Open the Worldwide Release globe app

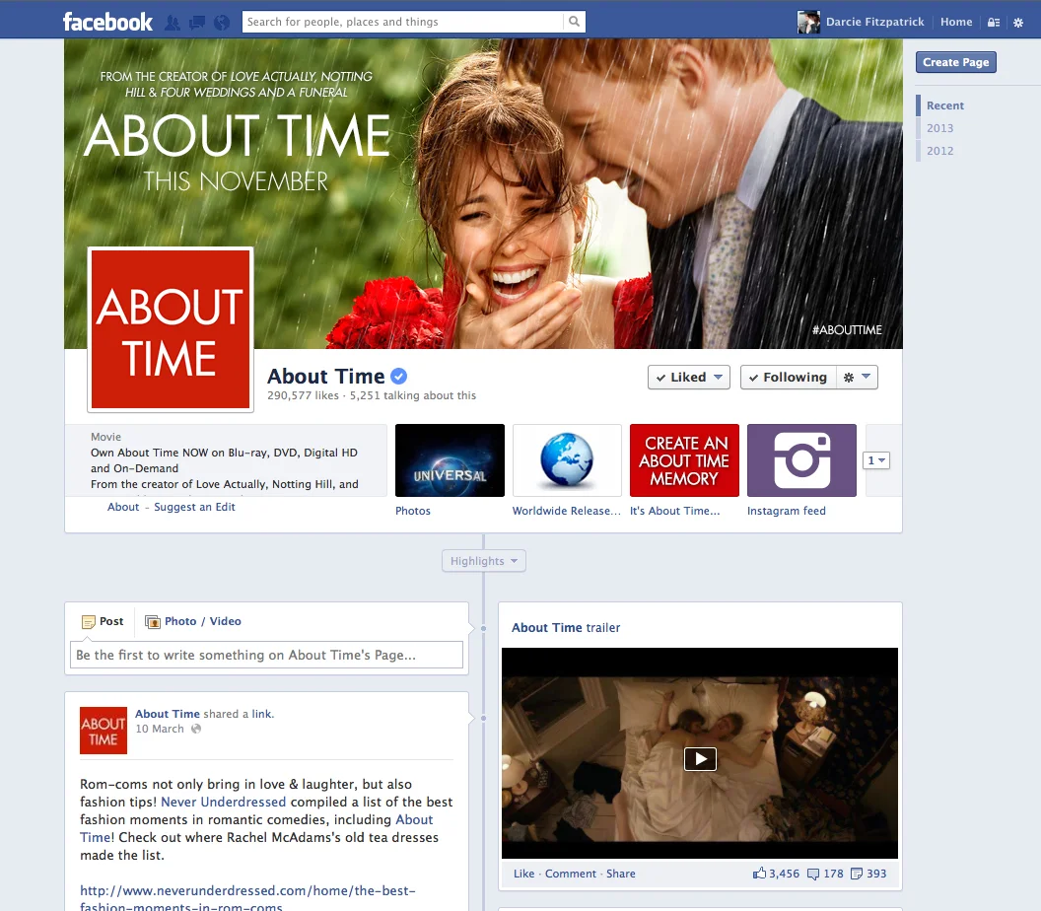click(567, 460)
